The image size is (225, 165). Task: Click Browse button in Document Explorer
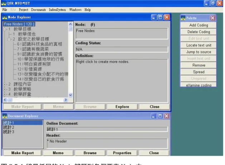(90, 153)
